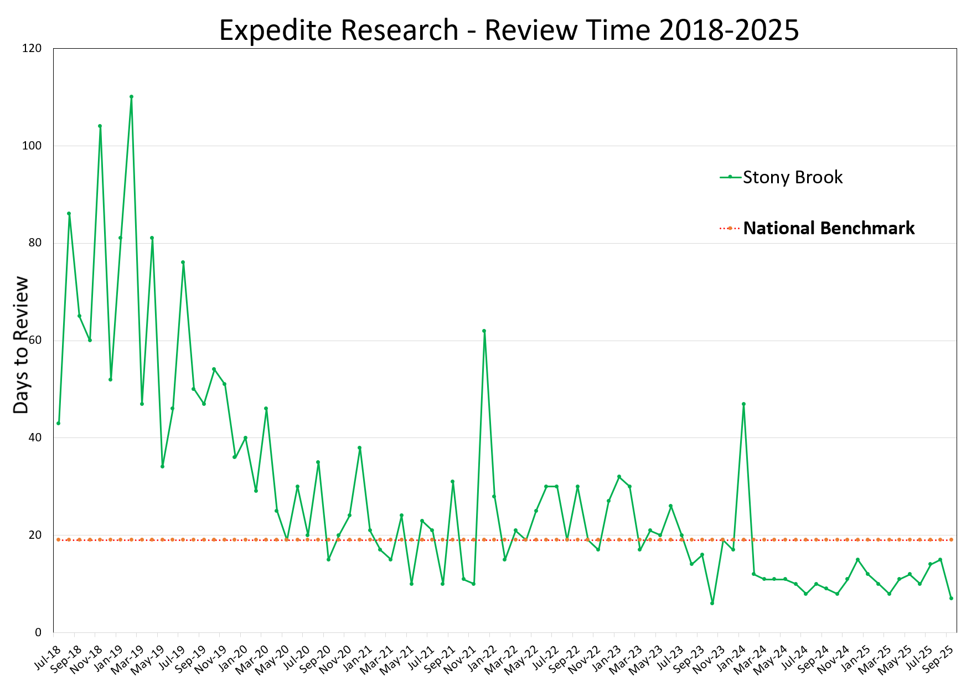Image resolution: width=961 pixels, height=685 pixels.
Task: Click the orange National Benchmark legend marker
Action: pyautogui.click(x=730, y=228)
